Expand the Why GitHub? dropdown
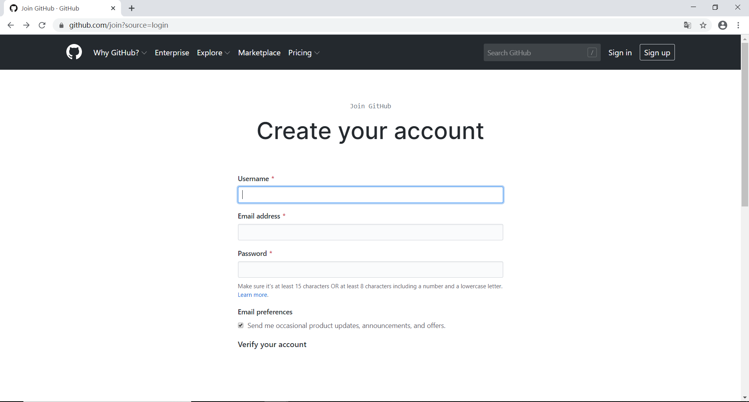Viewport: 749px width, 402px height. 120,53
